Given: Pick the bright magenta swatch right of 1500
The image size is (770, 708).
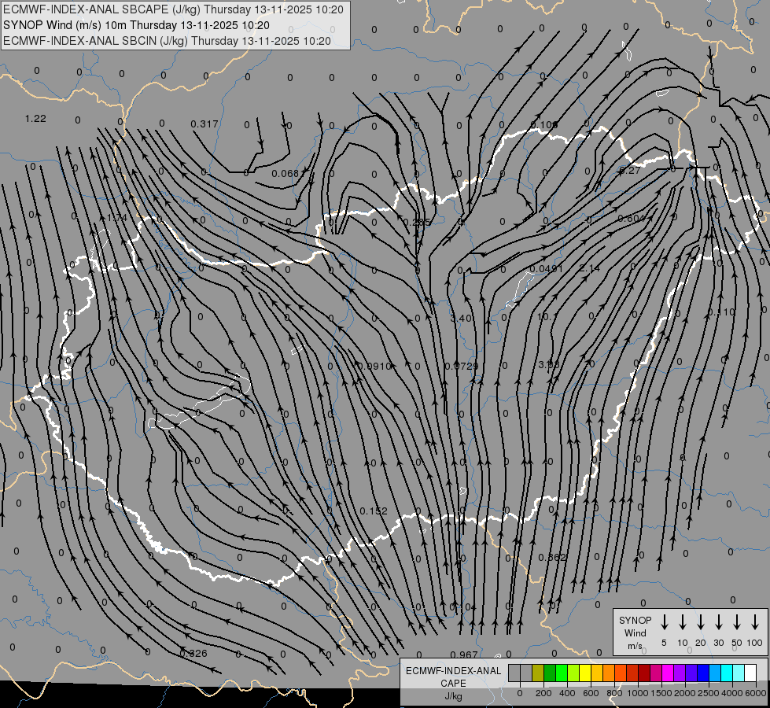Looking at the screenshot, I should coord(668,673).
